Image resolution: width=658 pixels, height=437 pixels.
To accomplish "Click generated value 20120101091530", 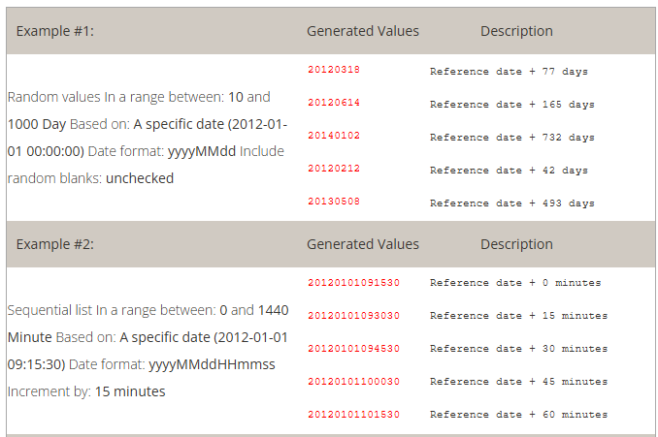I will point(353,283).
